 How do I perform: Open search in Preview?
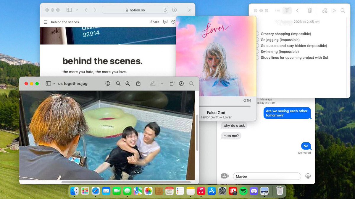(191, 84)
